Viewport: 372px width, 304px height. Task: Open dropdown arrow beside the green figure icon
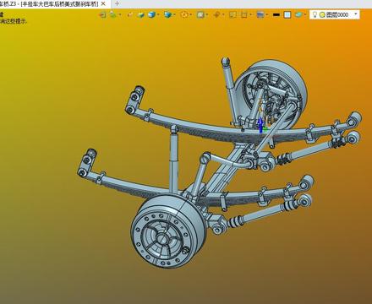tap(120, 14)
